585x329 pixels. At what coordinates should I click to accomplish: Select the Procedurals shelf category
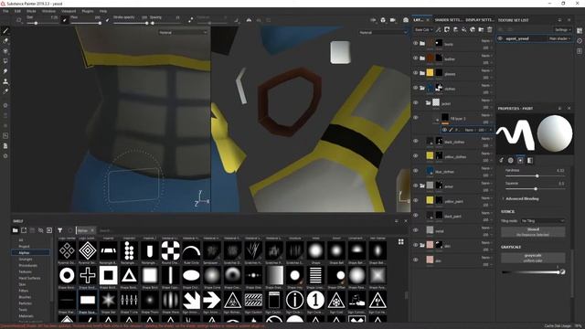coord(28,266)
